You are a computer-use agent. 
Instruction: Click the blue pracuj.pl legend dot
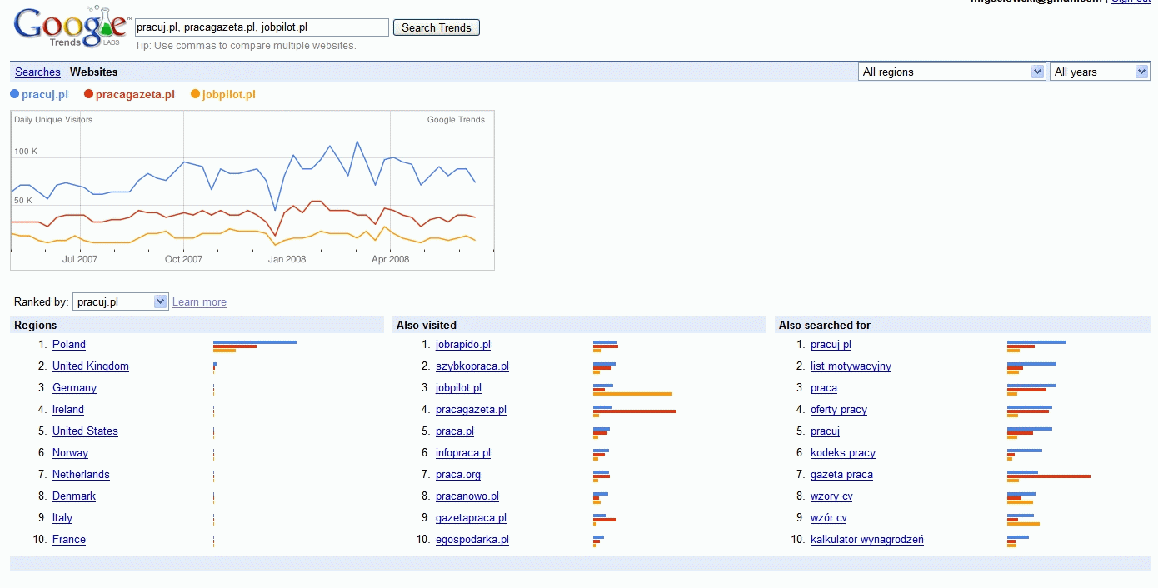(x=15, y=94)
